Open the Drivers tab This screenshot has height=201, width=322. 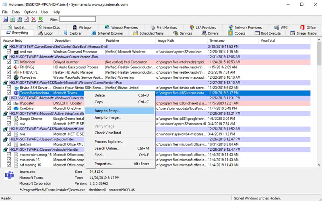click(211, 33)
